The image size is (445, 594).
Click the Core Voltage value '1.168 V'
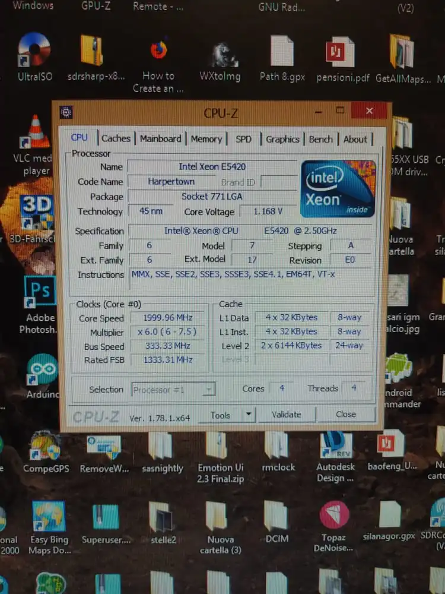point(268,211)
